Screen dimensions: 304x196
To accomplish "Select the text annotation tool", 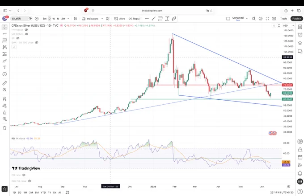I will (4, 67).
